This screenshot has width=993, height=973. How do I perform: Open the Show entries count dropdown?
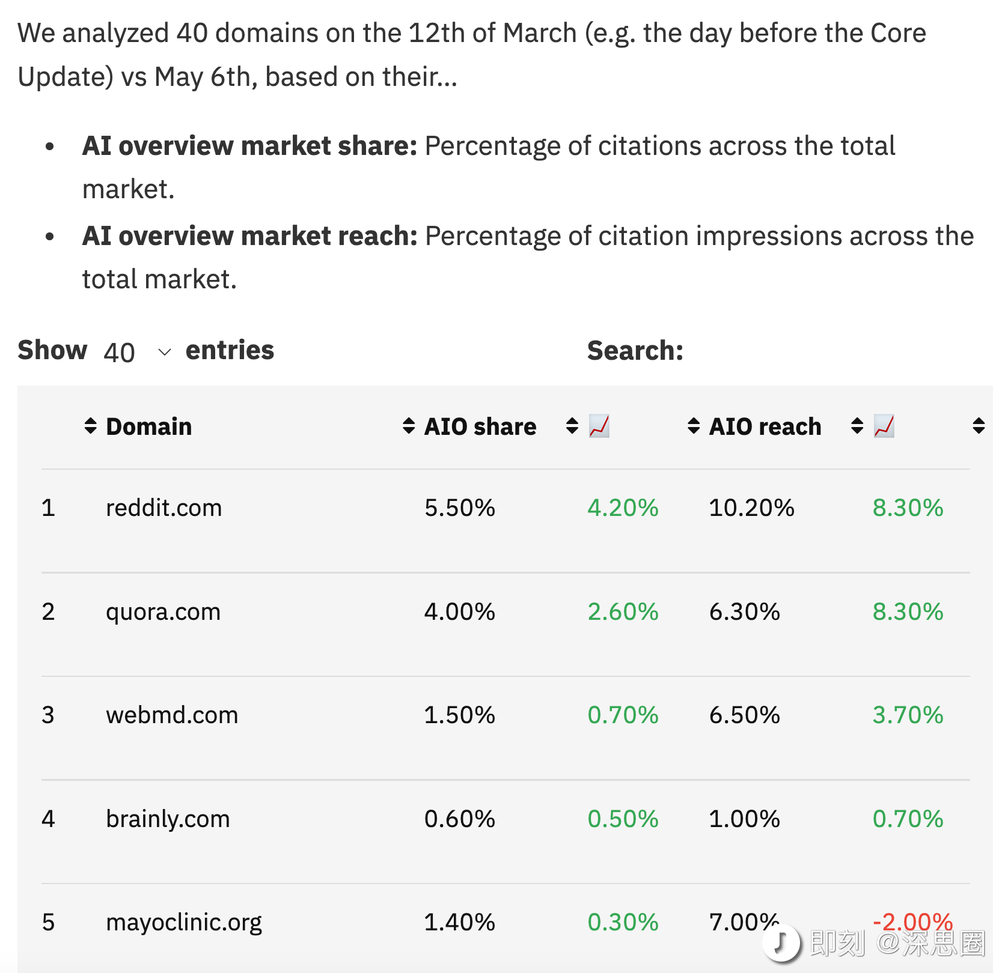click(137, 352)
